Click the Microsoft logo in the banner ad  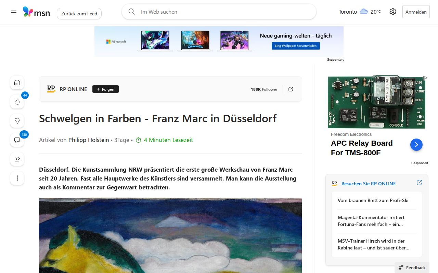(116, 42)
